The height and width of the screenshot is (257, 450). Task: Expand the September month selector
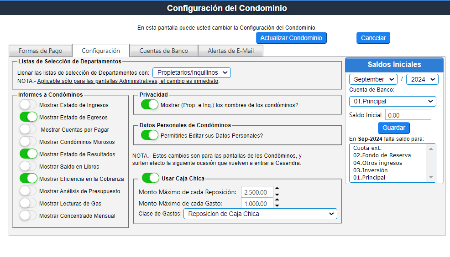pyautogui.click(x=373, y=79)
